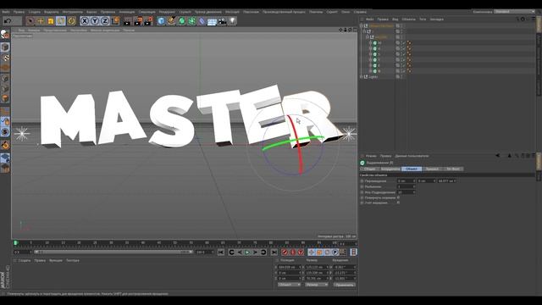Toggle Y axis lock
The image size is (542, 305).
(95, 21)
